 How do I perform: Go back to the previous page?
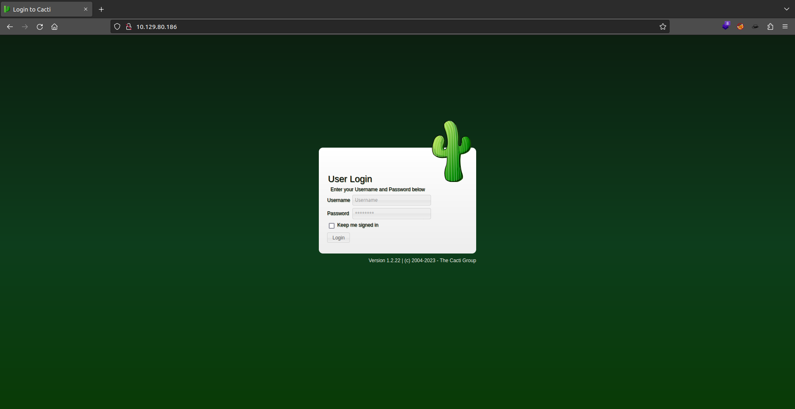tap(10, 26)
